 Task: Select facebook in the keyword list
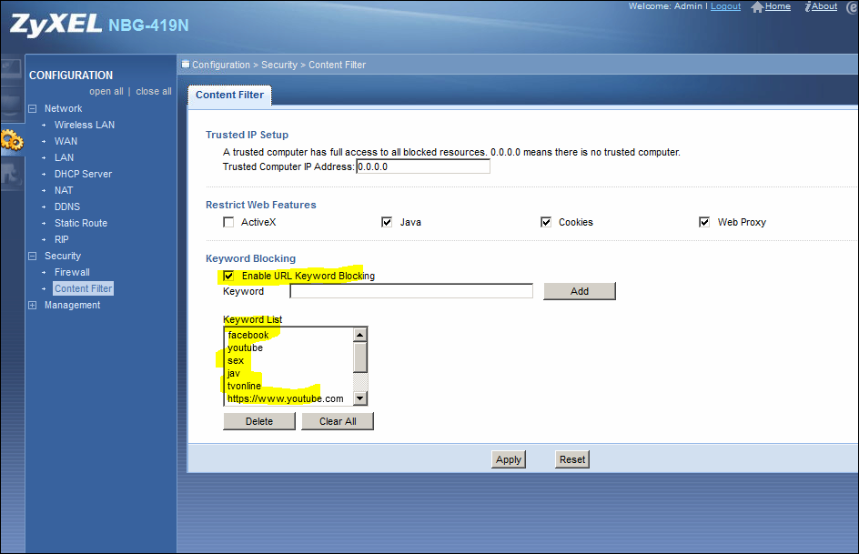pos(288,335)
